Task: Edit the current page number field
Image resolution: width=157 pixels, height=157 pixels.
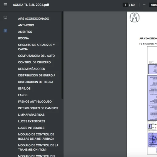Action: tap(126, 5)
